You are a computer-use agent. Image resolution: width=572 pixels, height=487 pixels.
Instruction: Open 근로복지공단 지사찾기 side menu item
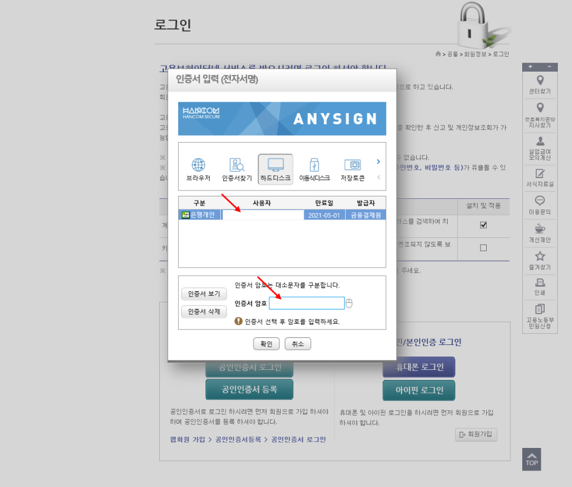(x=540, y=115)
